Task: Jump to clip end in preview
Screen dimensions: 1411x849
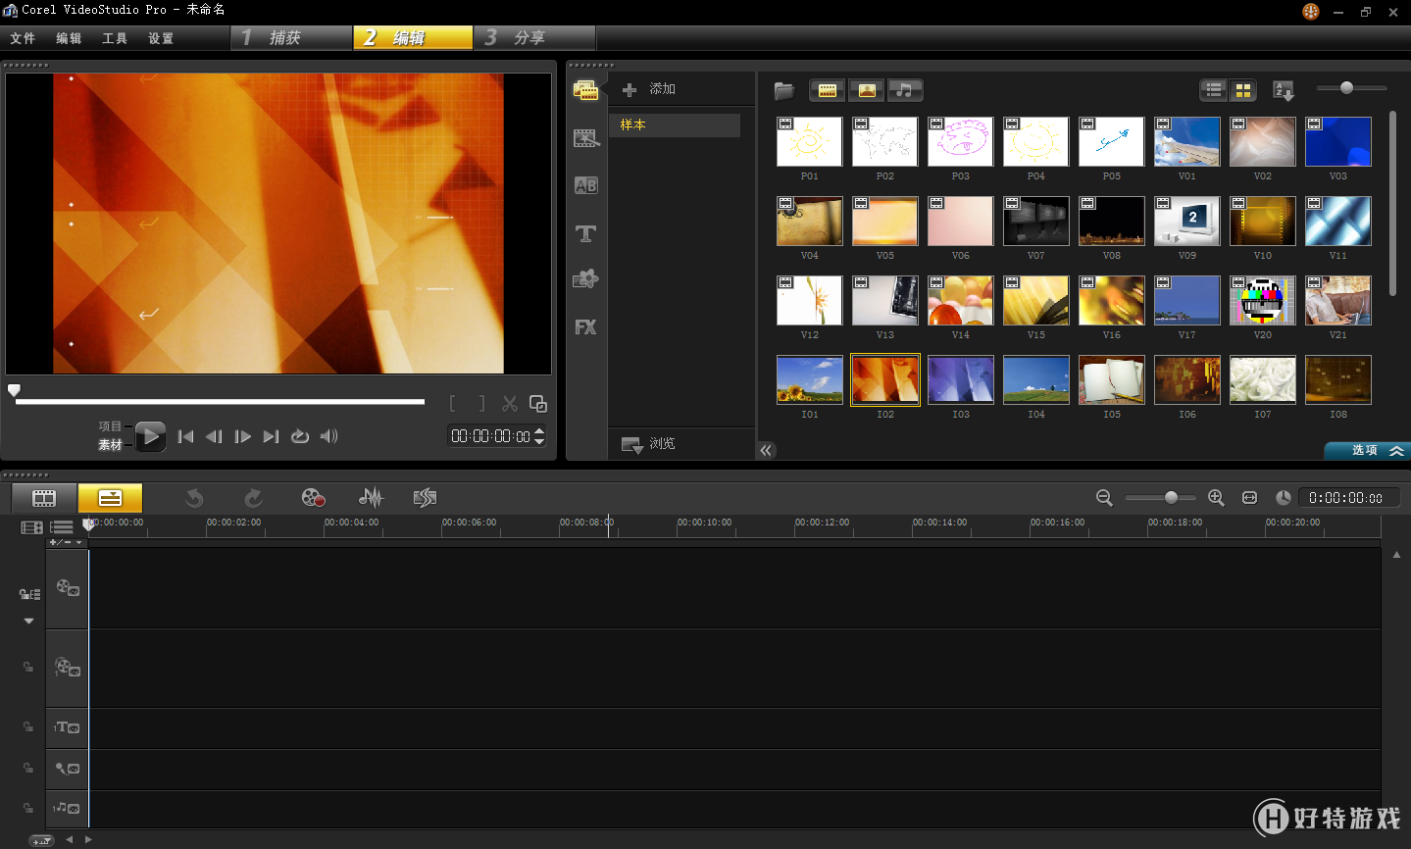Action: pos(272,436)
